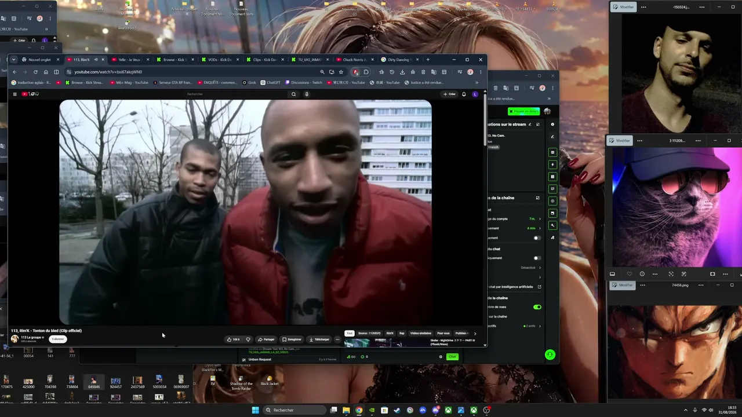Switch to the 'VODs - Kick' tab

220,60
